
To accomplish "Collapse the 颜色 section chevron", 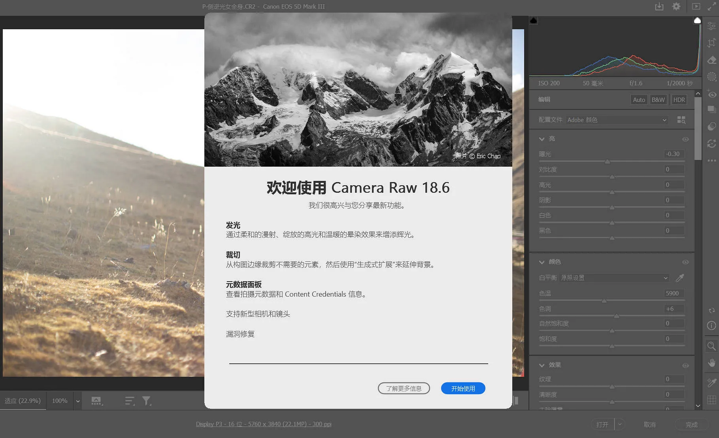I will [542, 262].
